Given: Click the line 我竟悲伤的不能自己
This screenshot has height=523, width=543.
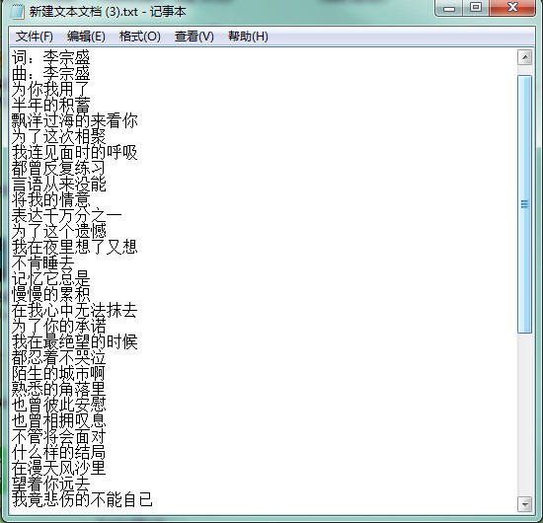Looking at the screenshot, I should coord(82,500).
